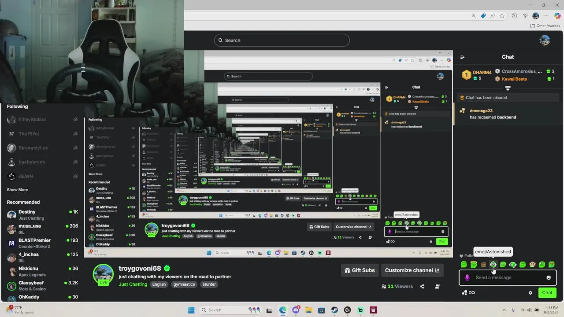Click the channel points bubbles icon
This screenshot has width=564, height=317.
click(x=464, y=293)
